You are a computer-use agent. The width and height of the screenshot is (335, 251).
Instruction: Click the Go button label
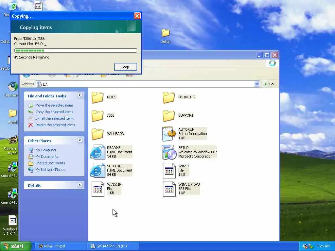coord(271,84)
